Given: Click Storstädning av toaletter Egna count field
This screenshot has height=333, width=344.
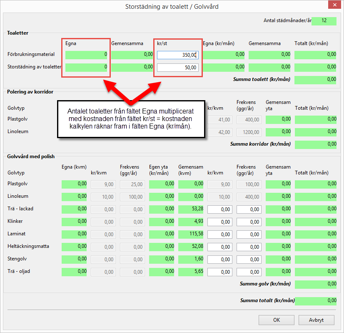Looking at the screenshot, I should (x=86, y=67).
